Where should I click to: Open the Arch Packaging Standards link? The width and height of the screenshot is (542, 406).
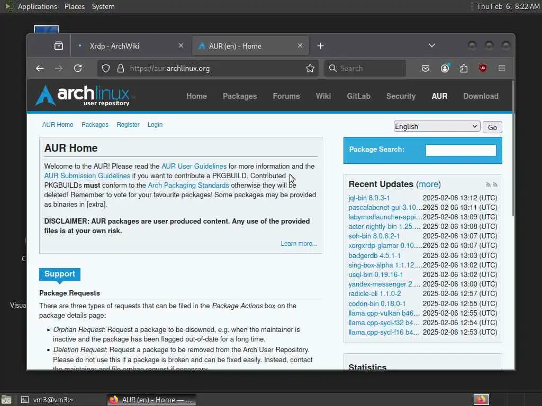[x=188, y=186]
